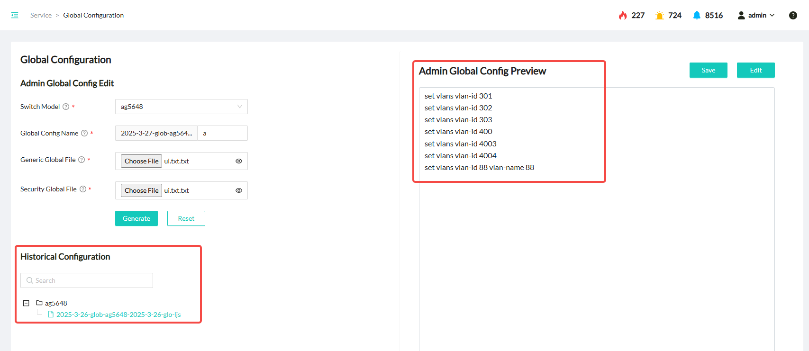Click the yellow warning alarm icon
This screenshot has width=809, height=351.
coord(659,16)
